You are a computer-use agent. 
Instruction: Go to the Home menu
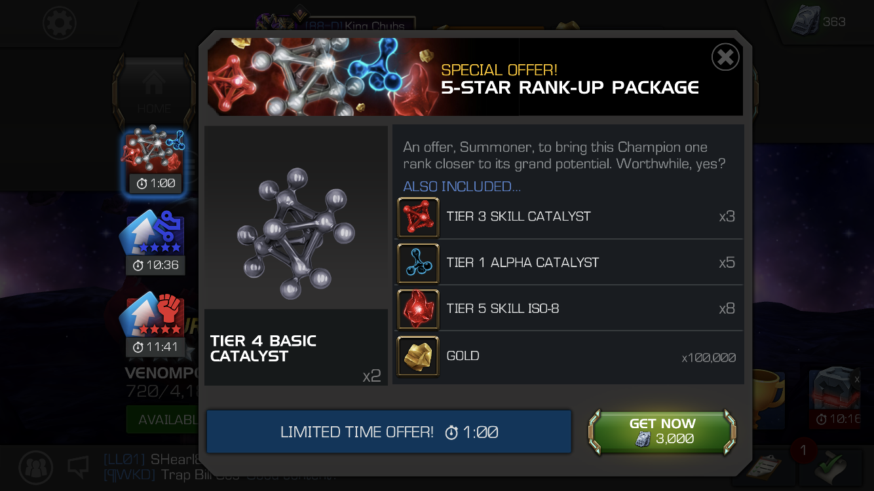pyautogui.click(x=154, y=90)
